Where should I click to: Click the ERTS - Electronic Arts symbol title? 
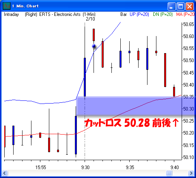(60, 14)
